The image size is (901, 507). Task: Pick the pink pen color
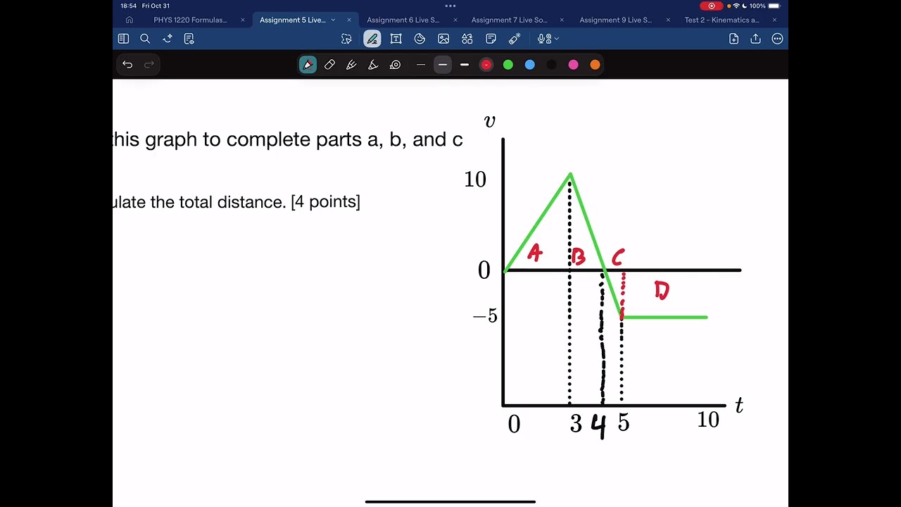tap(574, 65)
